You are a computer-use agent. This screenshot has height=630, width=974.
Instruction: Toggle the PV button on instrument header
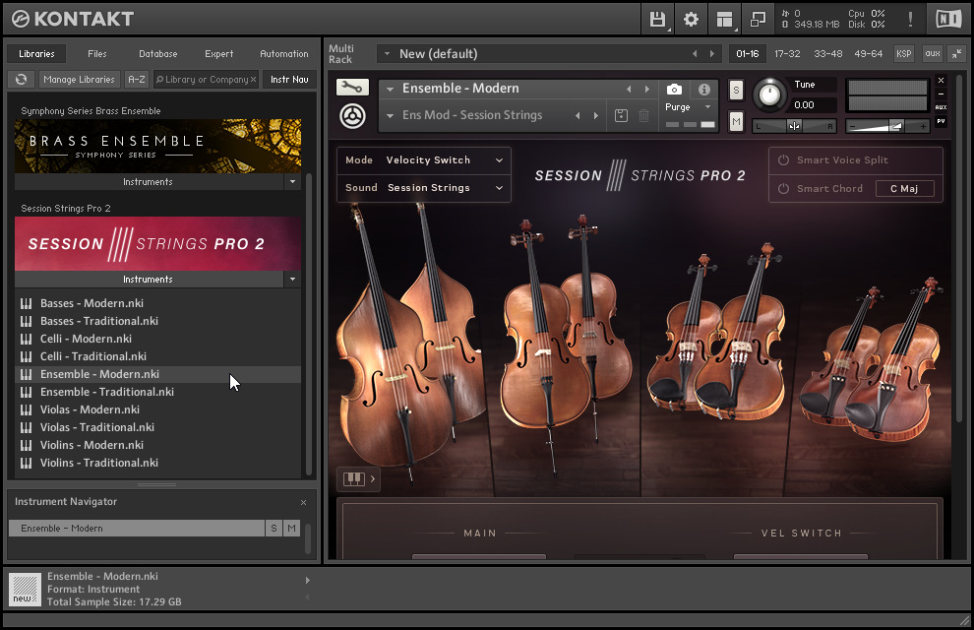(x=942, y=122)
